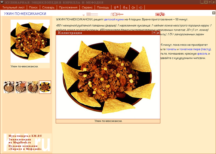This screenshot has width=216, height=154.
Task: Select third thumbnail of pan with beans
Action: [x=33, y=87]
